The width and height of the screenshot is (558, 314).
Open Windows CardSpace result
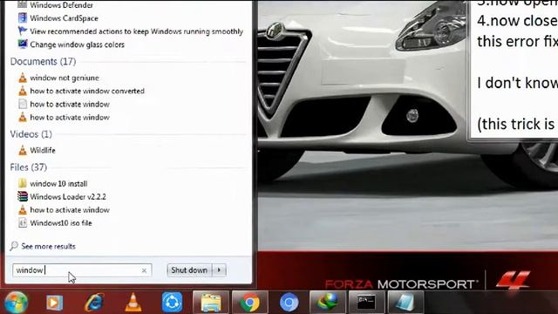(x=64, y=18)
